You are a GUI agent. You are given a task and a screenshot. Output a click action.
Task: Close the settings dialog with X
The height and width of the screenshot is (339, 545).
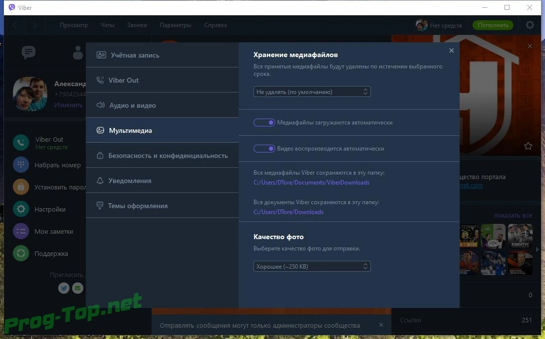451,51
